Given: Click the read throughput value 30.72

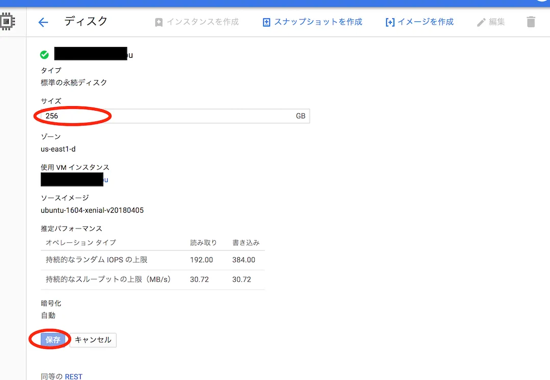Looking at the screenshot, I should coord(199,280).
